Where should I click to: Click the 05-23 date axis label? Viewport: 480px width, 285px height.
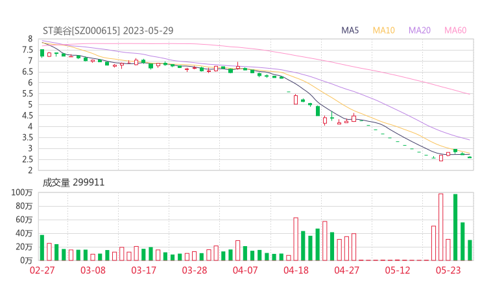click(448, 270)
